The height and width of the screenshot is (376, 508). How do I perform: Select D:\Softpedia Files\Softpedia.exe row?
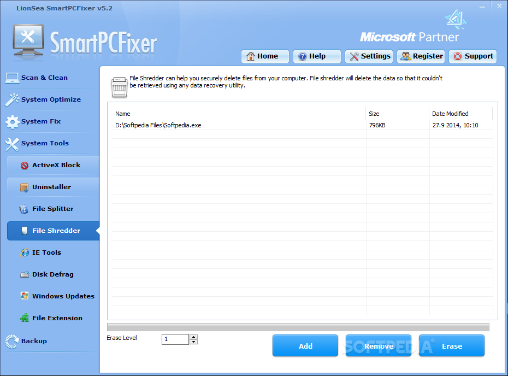click(303, 125)
